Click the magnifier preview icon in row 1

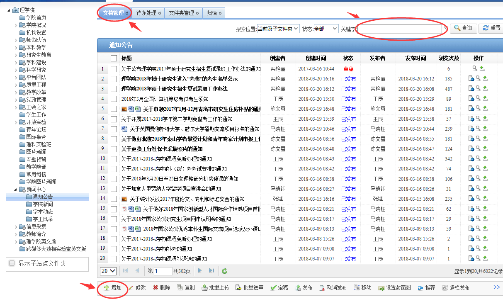[x=474, y=68]
